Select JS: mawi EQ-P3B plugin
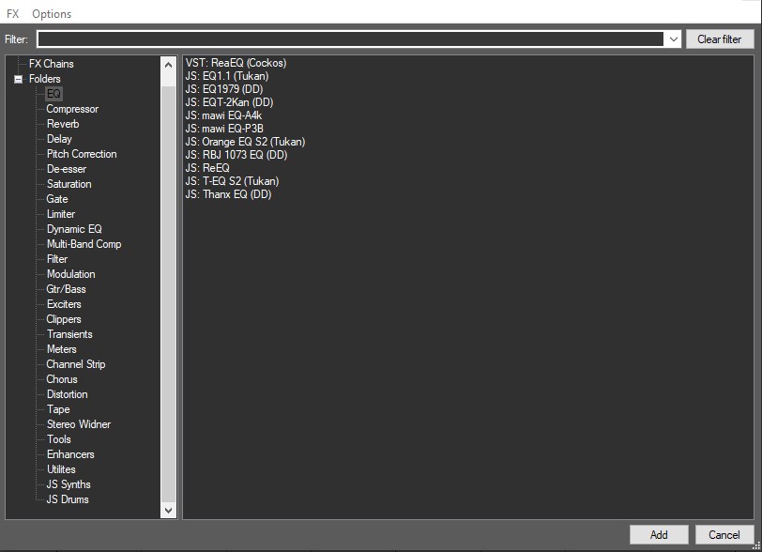Viewport: 762px width, 552px height. coord(224,129)
